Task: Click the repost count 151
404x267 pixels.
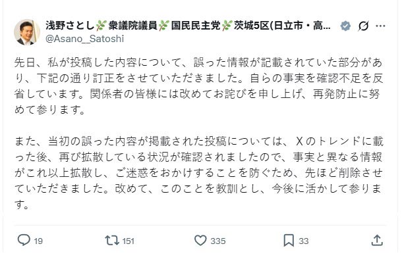Action: [x=128, y=241]
